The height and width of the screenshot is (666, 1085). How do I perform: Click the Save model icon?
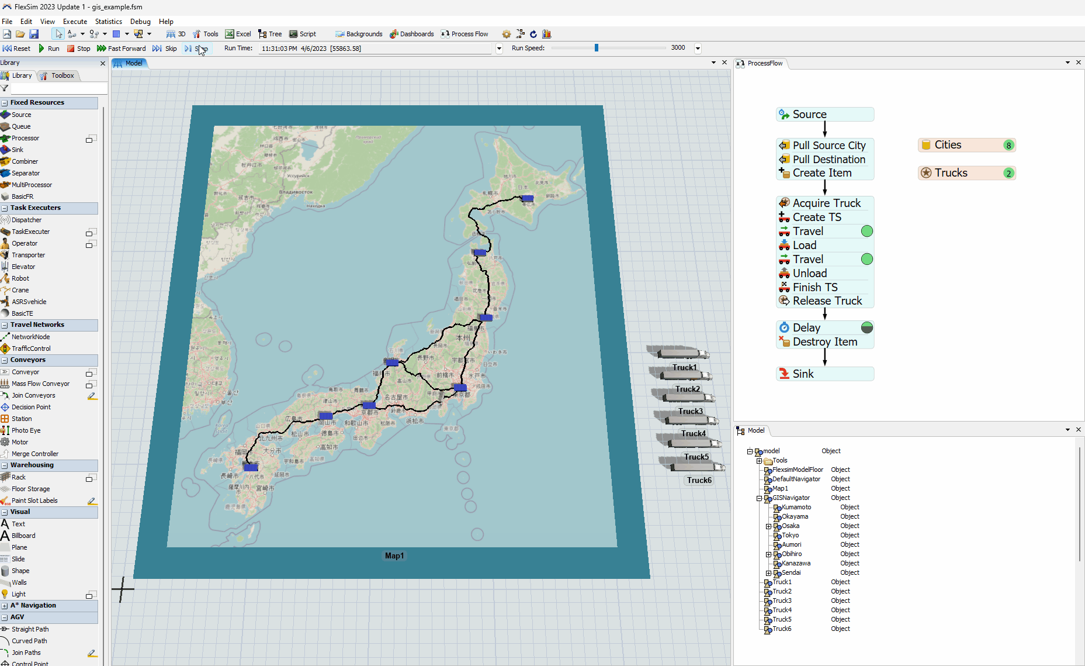click(x=34, y=34)
